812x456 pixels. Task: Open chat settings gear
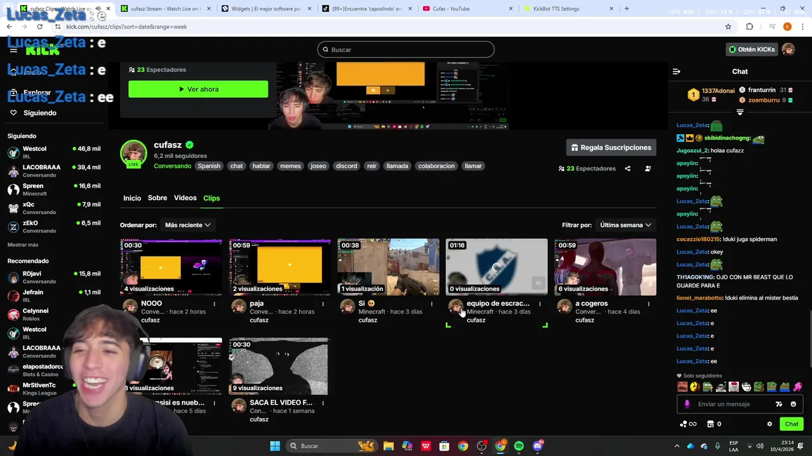coord(769,424)
